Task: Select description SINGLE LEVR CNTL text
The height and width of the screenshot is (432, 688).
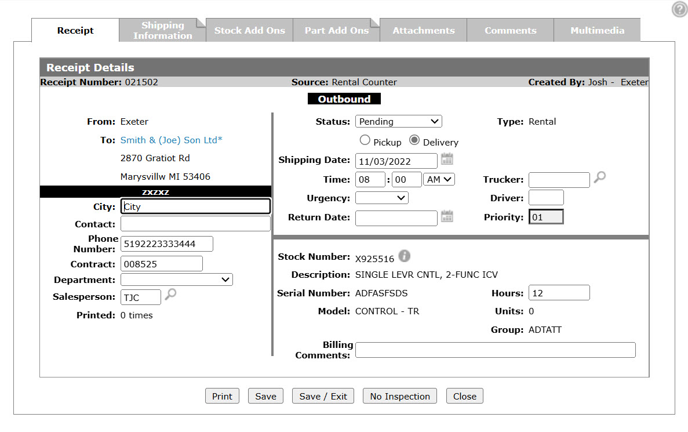Action: click(x=427, y=275)
